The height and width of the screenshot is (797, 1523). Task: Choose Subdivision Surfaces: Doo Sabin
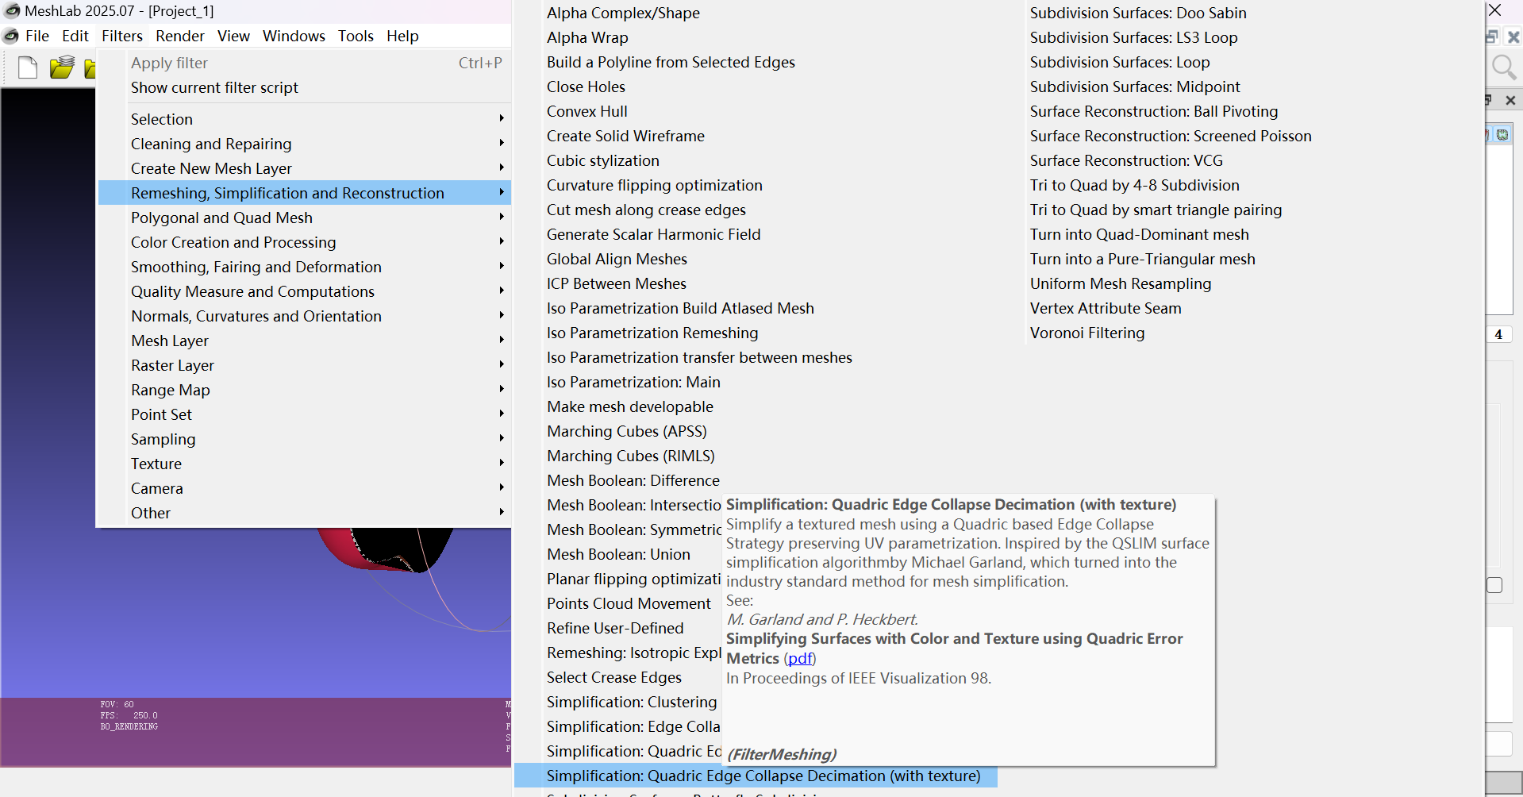pyautogui.click(x=1138, y=13)
